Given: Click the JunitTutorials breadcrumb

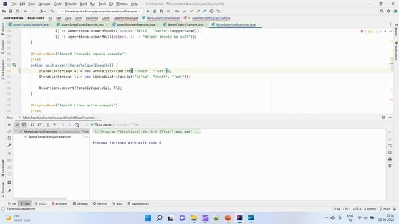Looking at the screenshot, I should pos(13,18).
